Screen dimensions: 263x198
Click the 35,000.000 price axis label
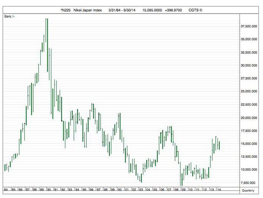(x=249, y=39)
